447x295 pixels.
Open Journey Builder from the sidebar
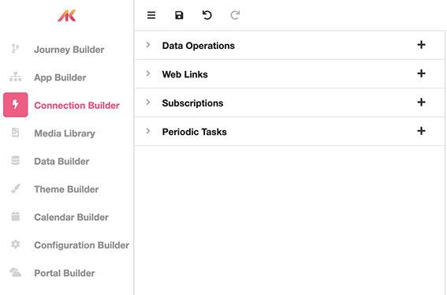click(x=69, y=50)
